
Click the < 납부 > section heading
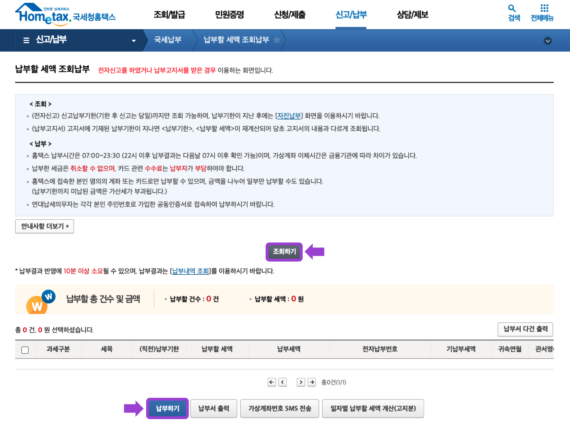pyautogui.click(x=40, y=144)
